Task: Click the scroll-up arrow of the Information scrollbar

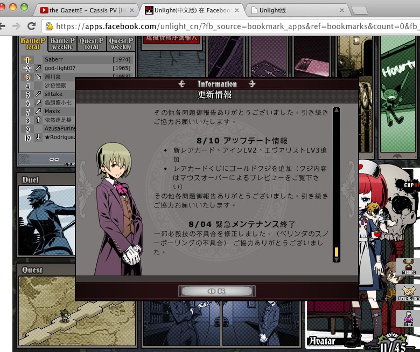Action: [337, 110]
